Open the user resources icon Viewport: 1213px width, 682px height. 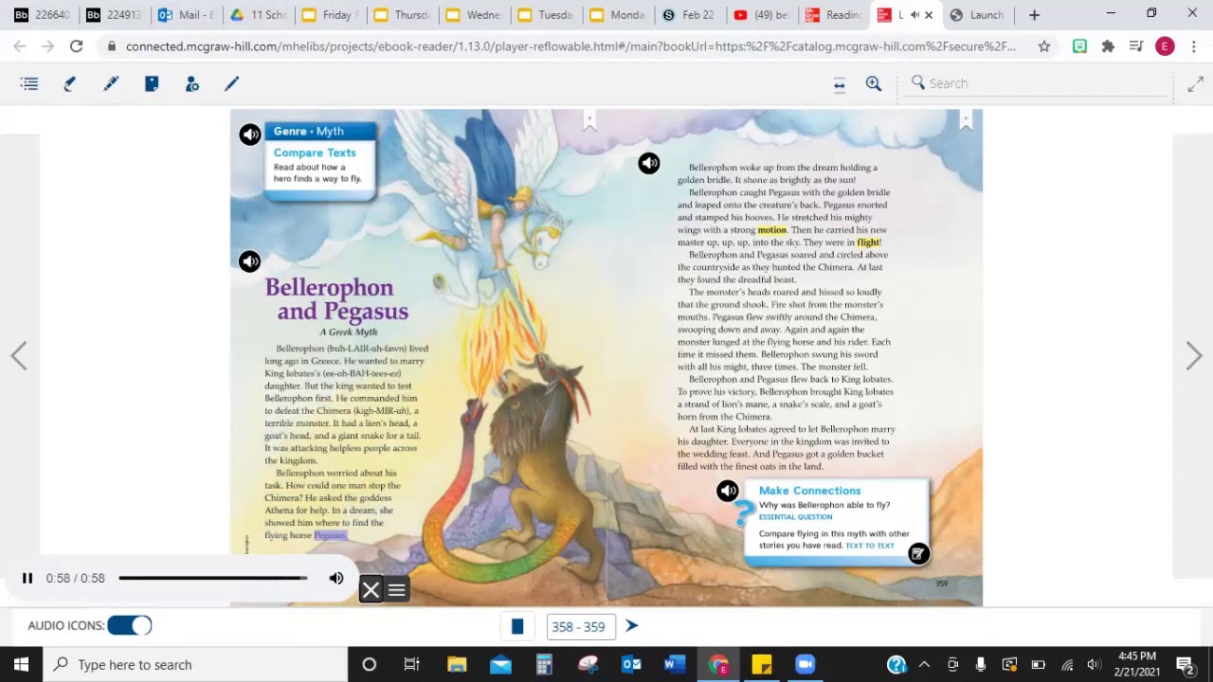tap(192, 84)
